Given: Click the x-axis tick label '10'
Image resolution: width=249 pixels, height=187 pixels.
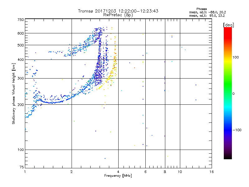Looking at the screenshot, I should [180, 172].
